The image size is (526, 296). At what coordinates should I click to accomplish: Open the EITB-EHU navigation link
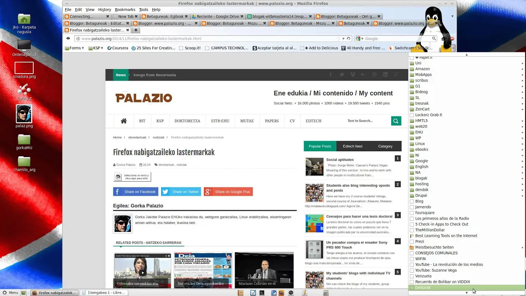point(220,121)
